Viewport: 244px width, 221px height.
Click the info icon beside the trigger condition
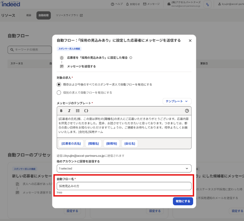[x=131, y=58]
